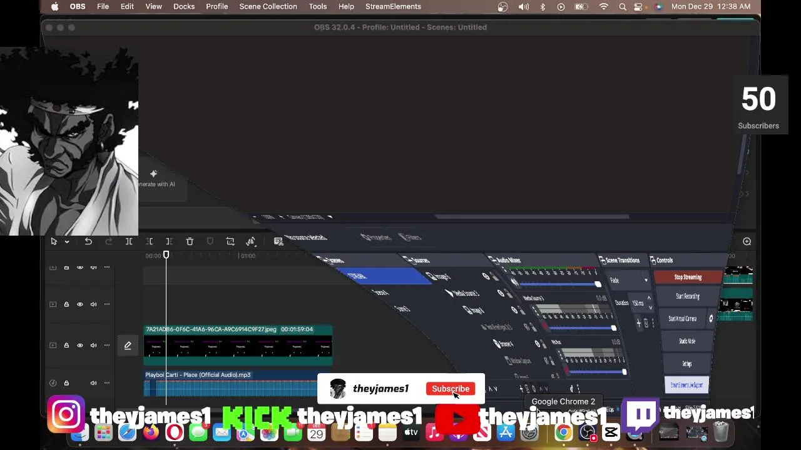Undo the last timeline edit
Screen dimensions: 801x450
click(x=88, y=241)
